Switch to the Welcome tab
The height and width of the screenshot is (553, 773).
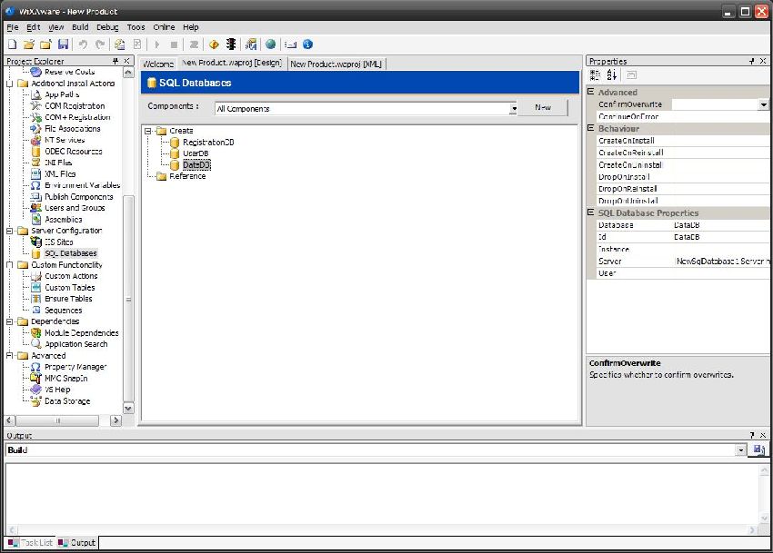point(157,64)
